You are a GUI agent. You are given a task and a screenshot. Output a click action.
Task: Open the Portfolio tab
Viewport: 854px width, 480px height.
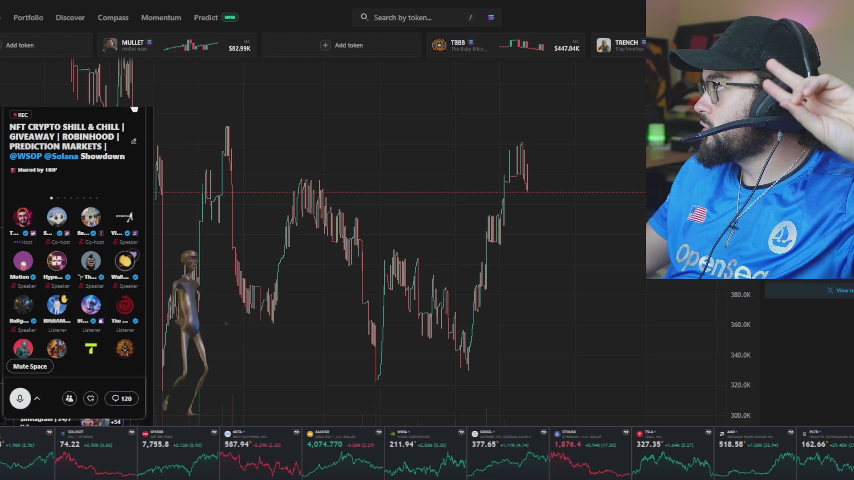[x=28, y=17]
